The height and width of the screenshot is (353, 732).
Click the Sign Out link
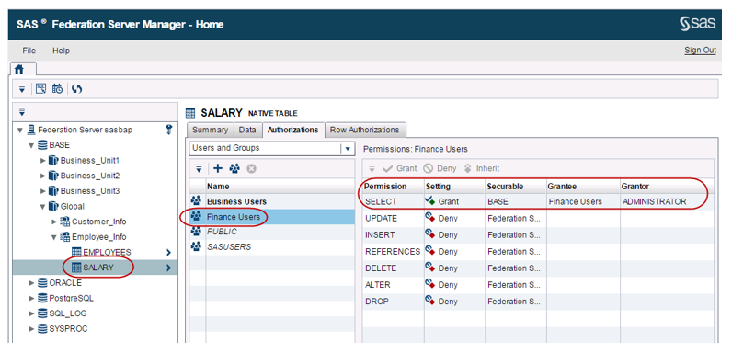(700, 51)
